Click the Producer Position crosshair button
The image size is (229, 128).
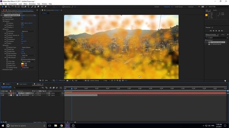(x=22, y=23)
